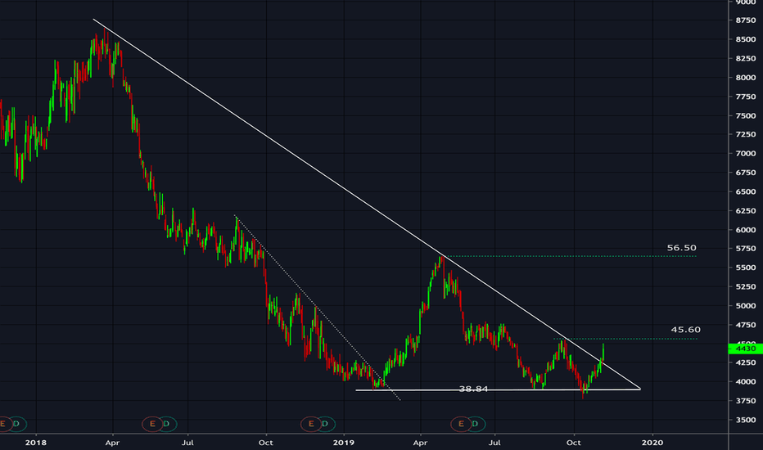Select the green dotted line at 56.50
This screenshot has height=450, width=763.
(x=569, y=256)
